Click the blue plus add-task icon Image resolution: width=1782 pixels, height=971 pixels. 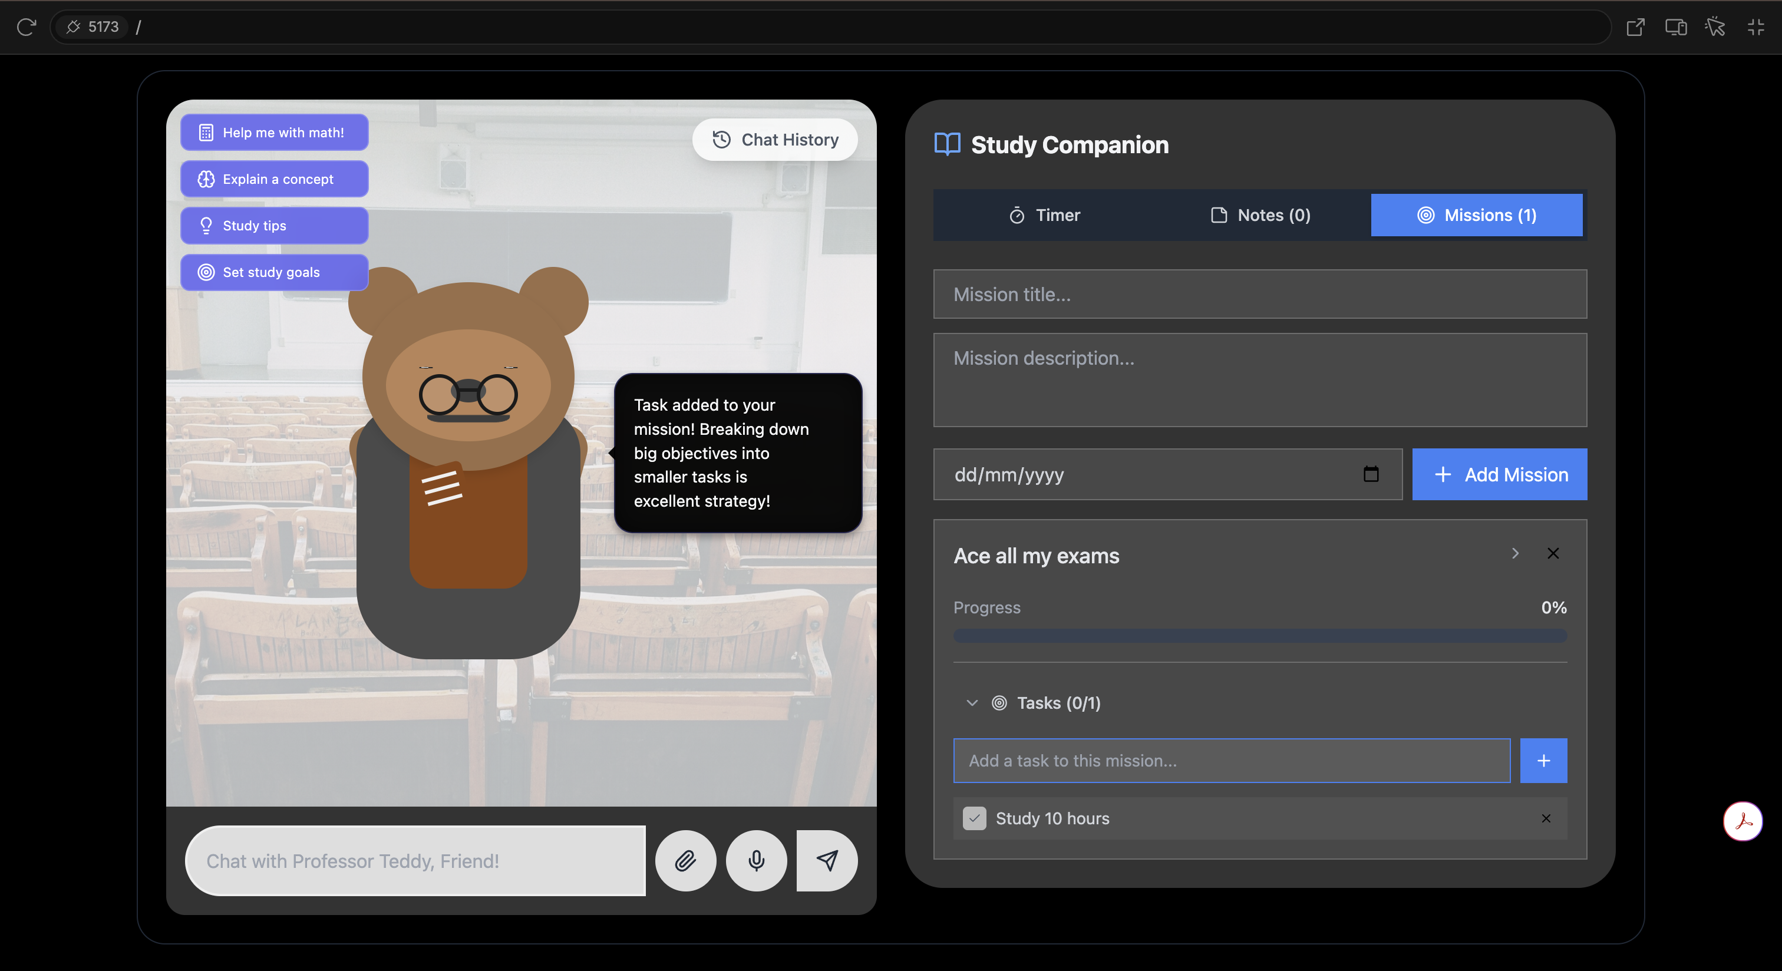[x=1543, y=761]
